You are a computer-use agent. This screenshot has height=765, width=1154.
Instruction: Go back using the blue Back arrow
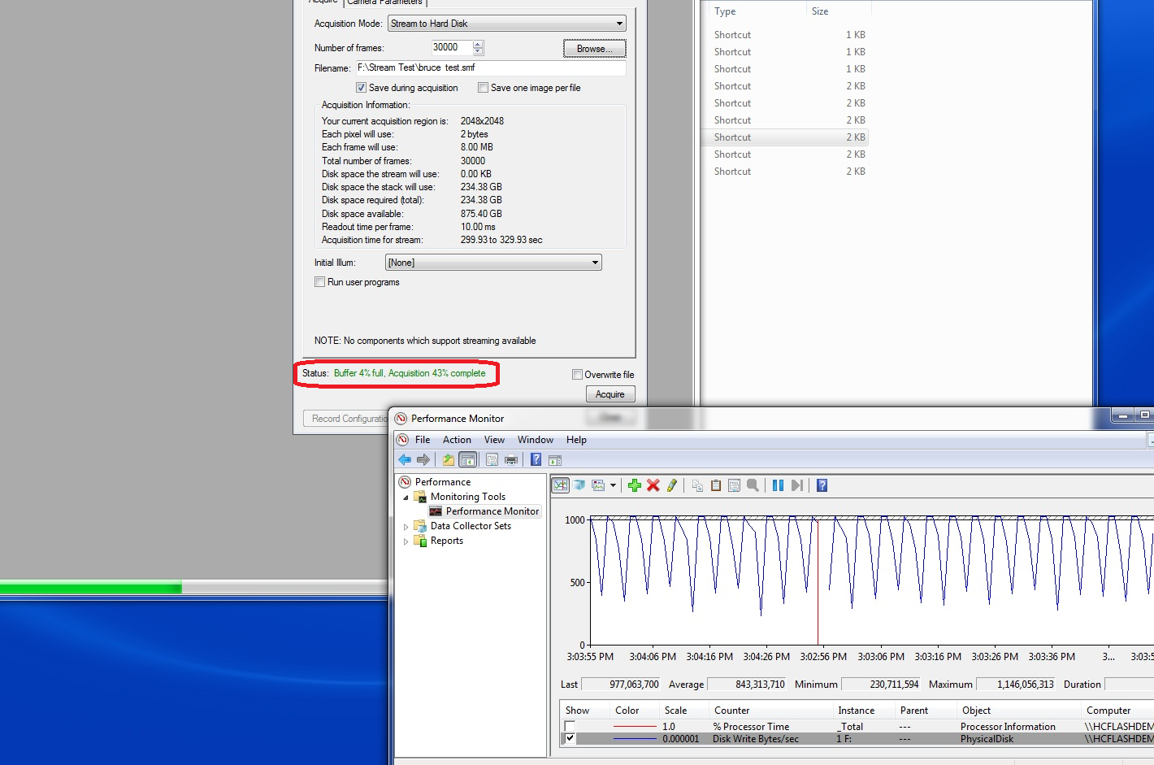coord(404,460)
